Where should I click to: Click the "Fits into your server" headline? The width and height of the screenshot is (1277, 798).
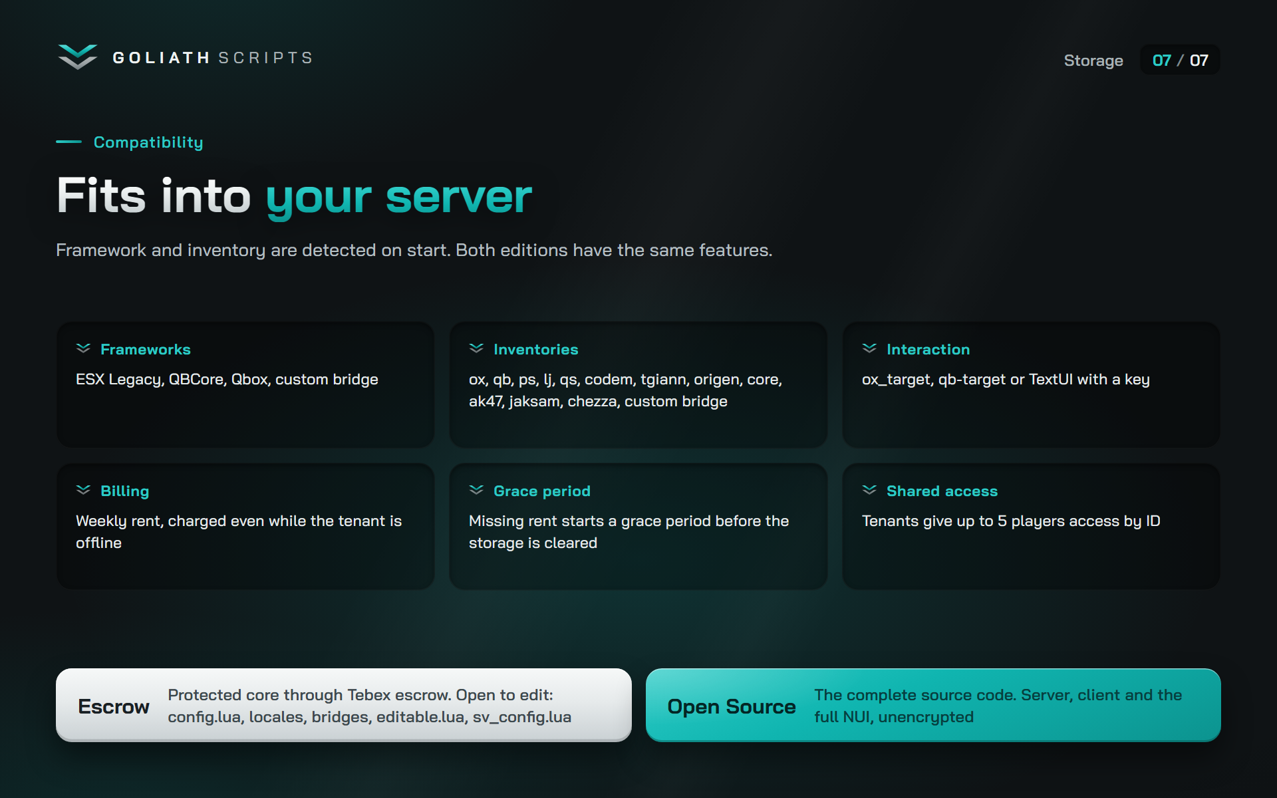tap(294, 196)
